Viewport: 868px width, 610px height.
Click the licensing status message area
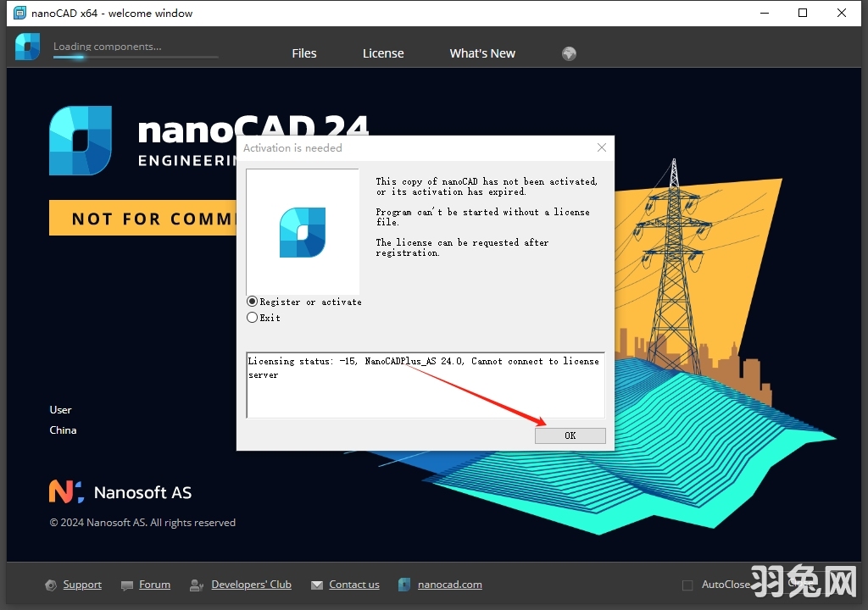[x=424, y=381]
